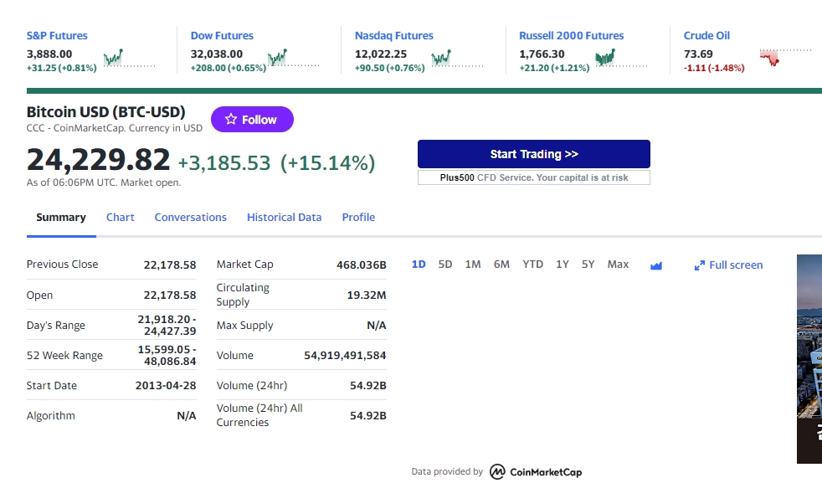Click the Previous Close value 22,178.58
Screen dimensions: 822x483
coord(170,265)
